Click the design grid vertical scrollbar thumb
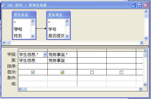151x99 pixels. tap(145, 55)
